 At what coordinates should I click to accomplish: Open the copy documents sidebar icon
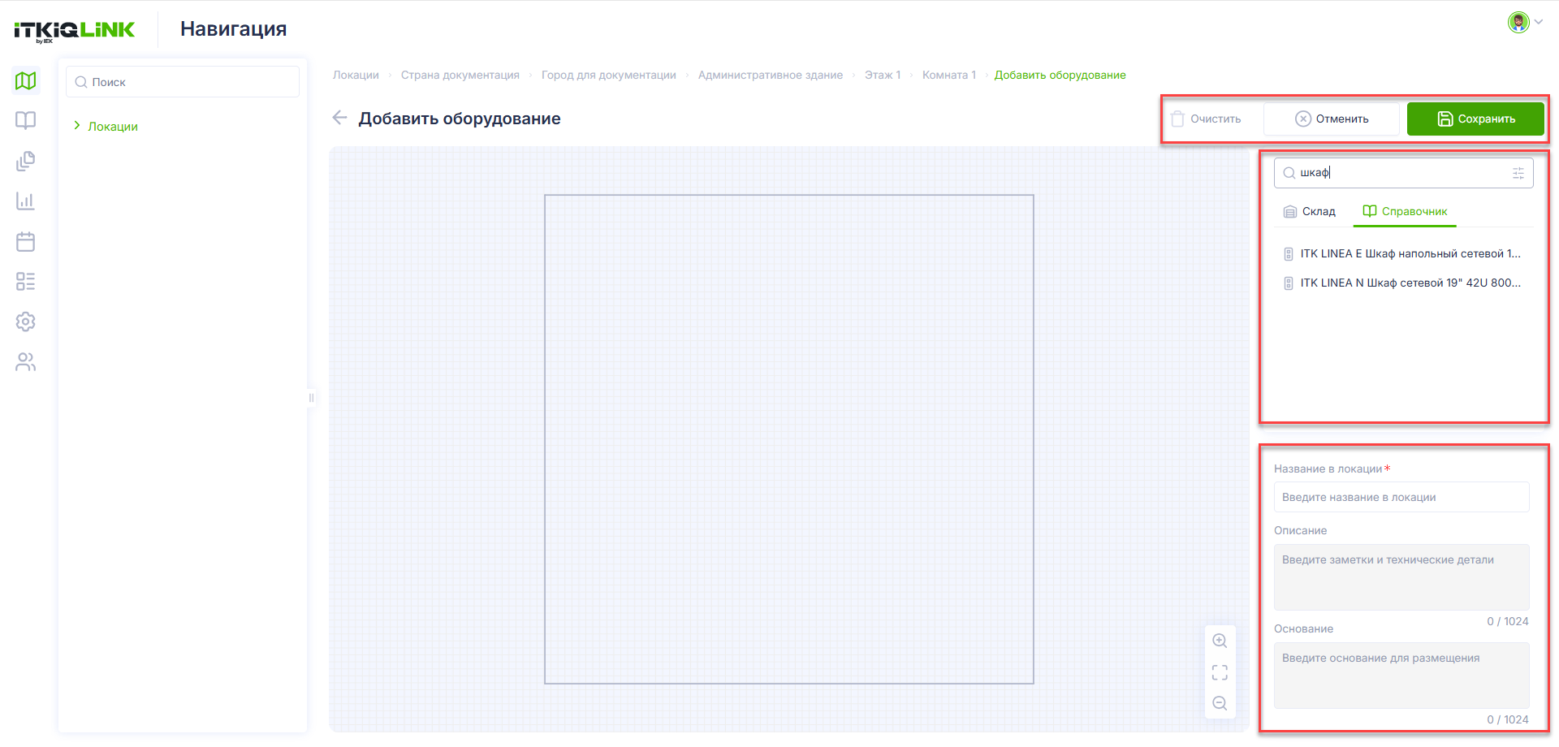click(26, 161)
